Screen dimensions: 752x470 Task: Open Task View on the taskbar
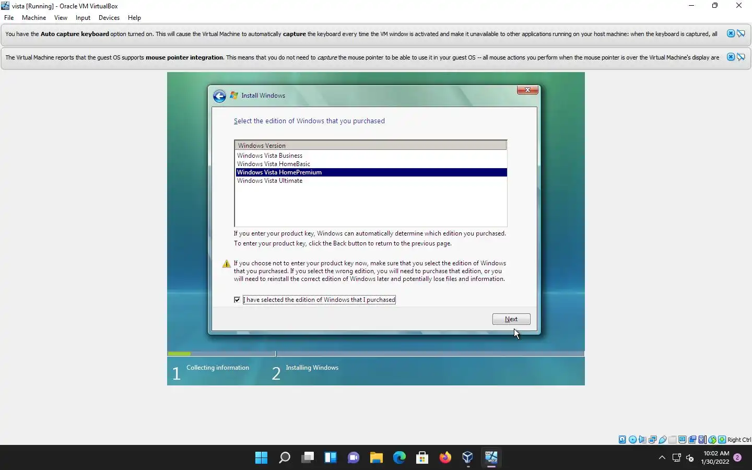(x=308, y=458)
